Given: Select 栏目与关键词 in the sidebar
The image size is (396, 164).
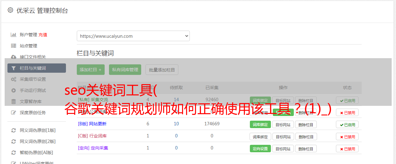Looking at the screenshot, I should [37, 68].
